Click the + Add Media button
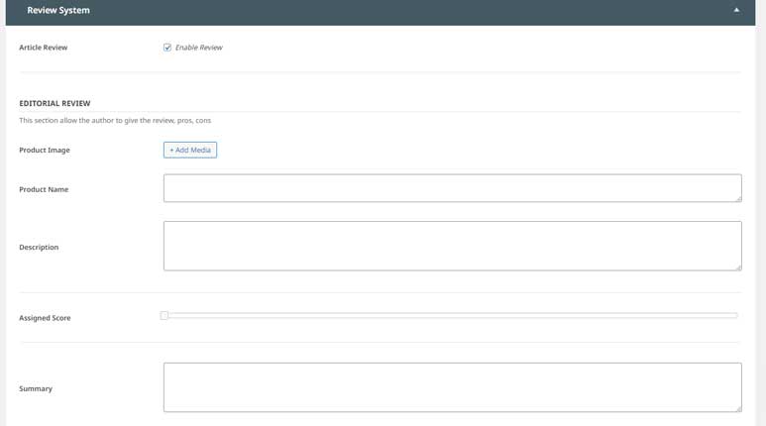 (190, 150)
